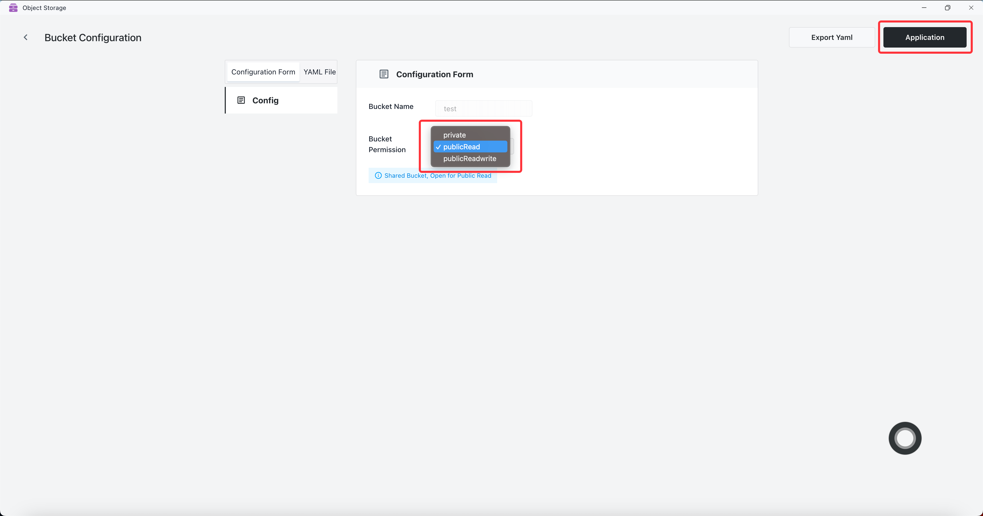Close the Object Storage window
The image size is (983, 516).
(971, 8)
